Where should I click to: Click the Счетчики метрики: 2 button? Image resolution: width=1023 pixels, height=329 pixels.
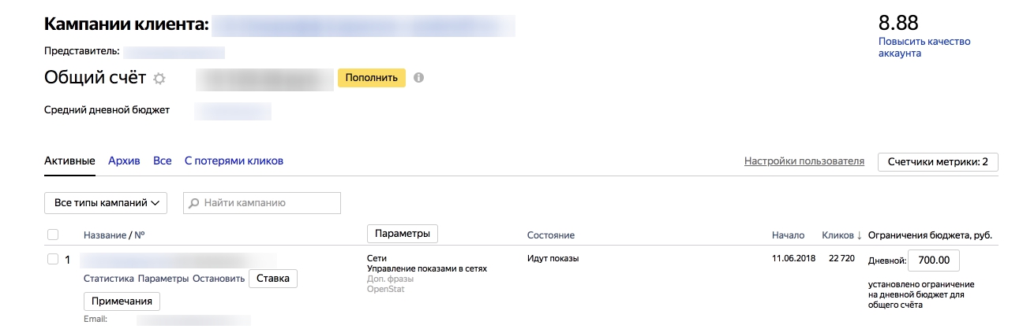point(938,162)
